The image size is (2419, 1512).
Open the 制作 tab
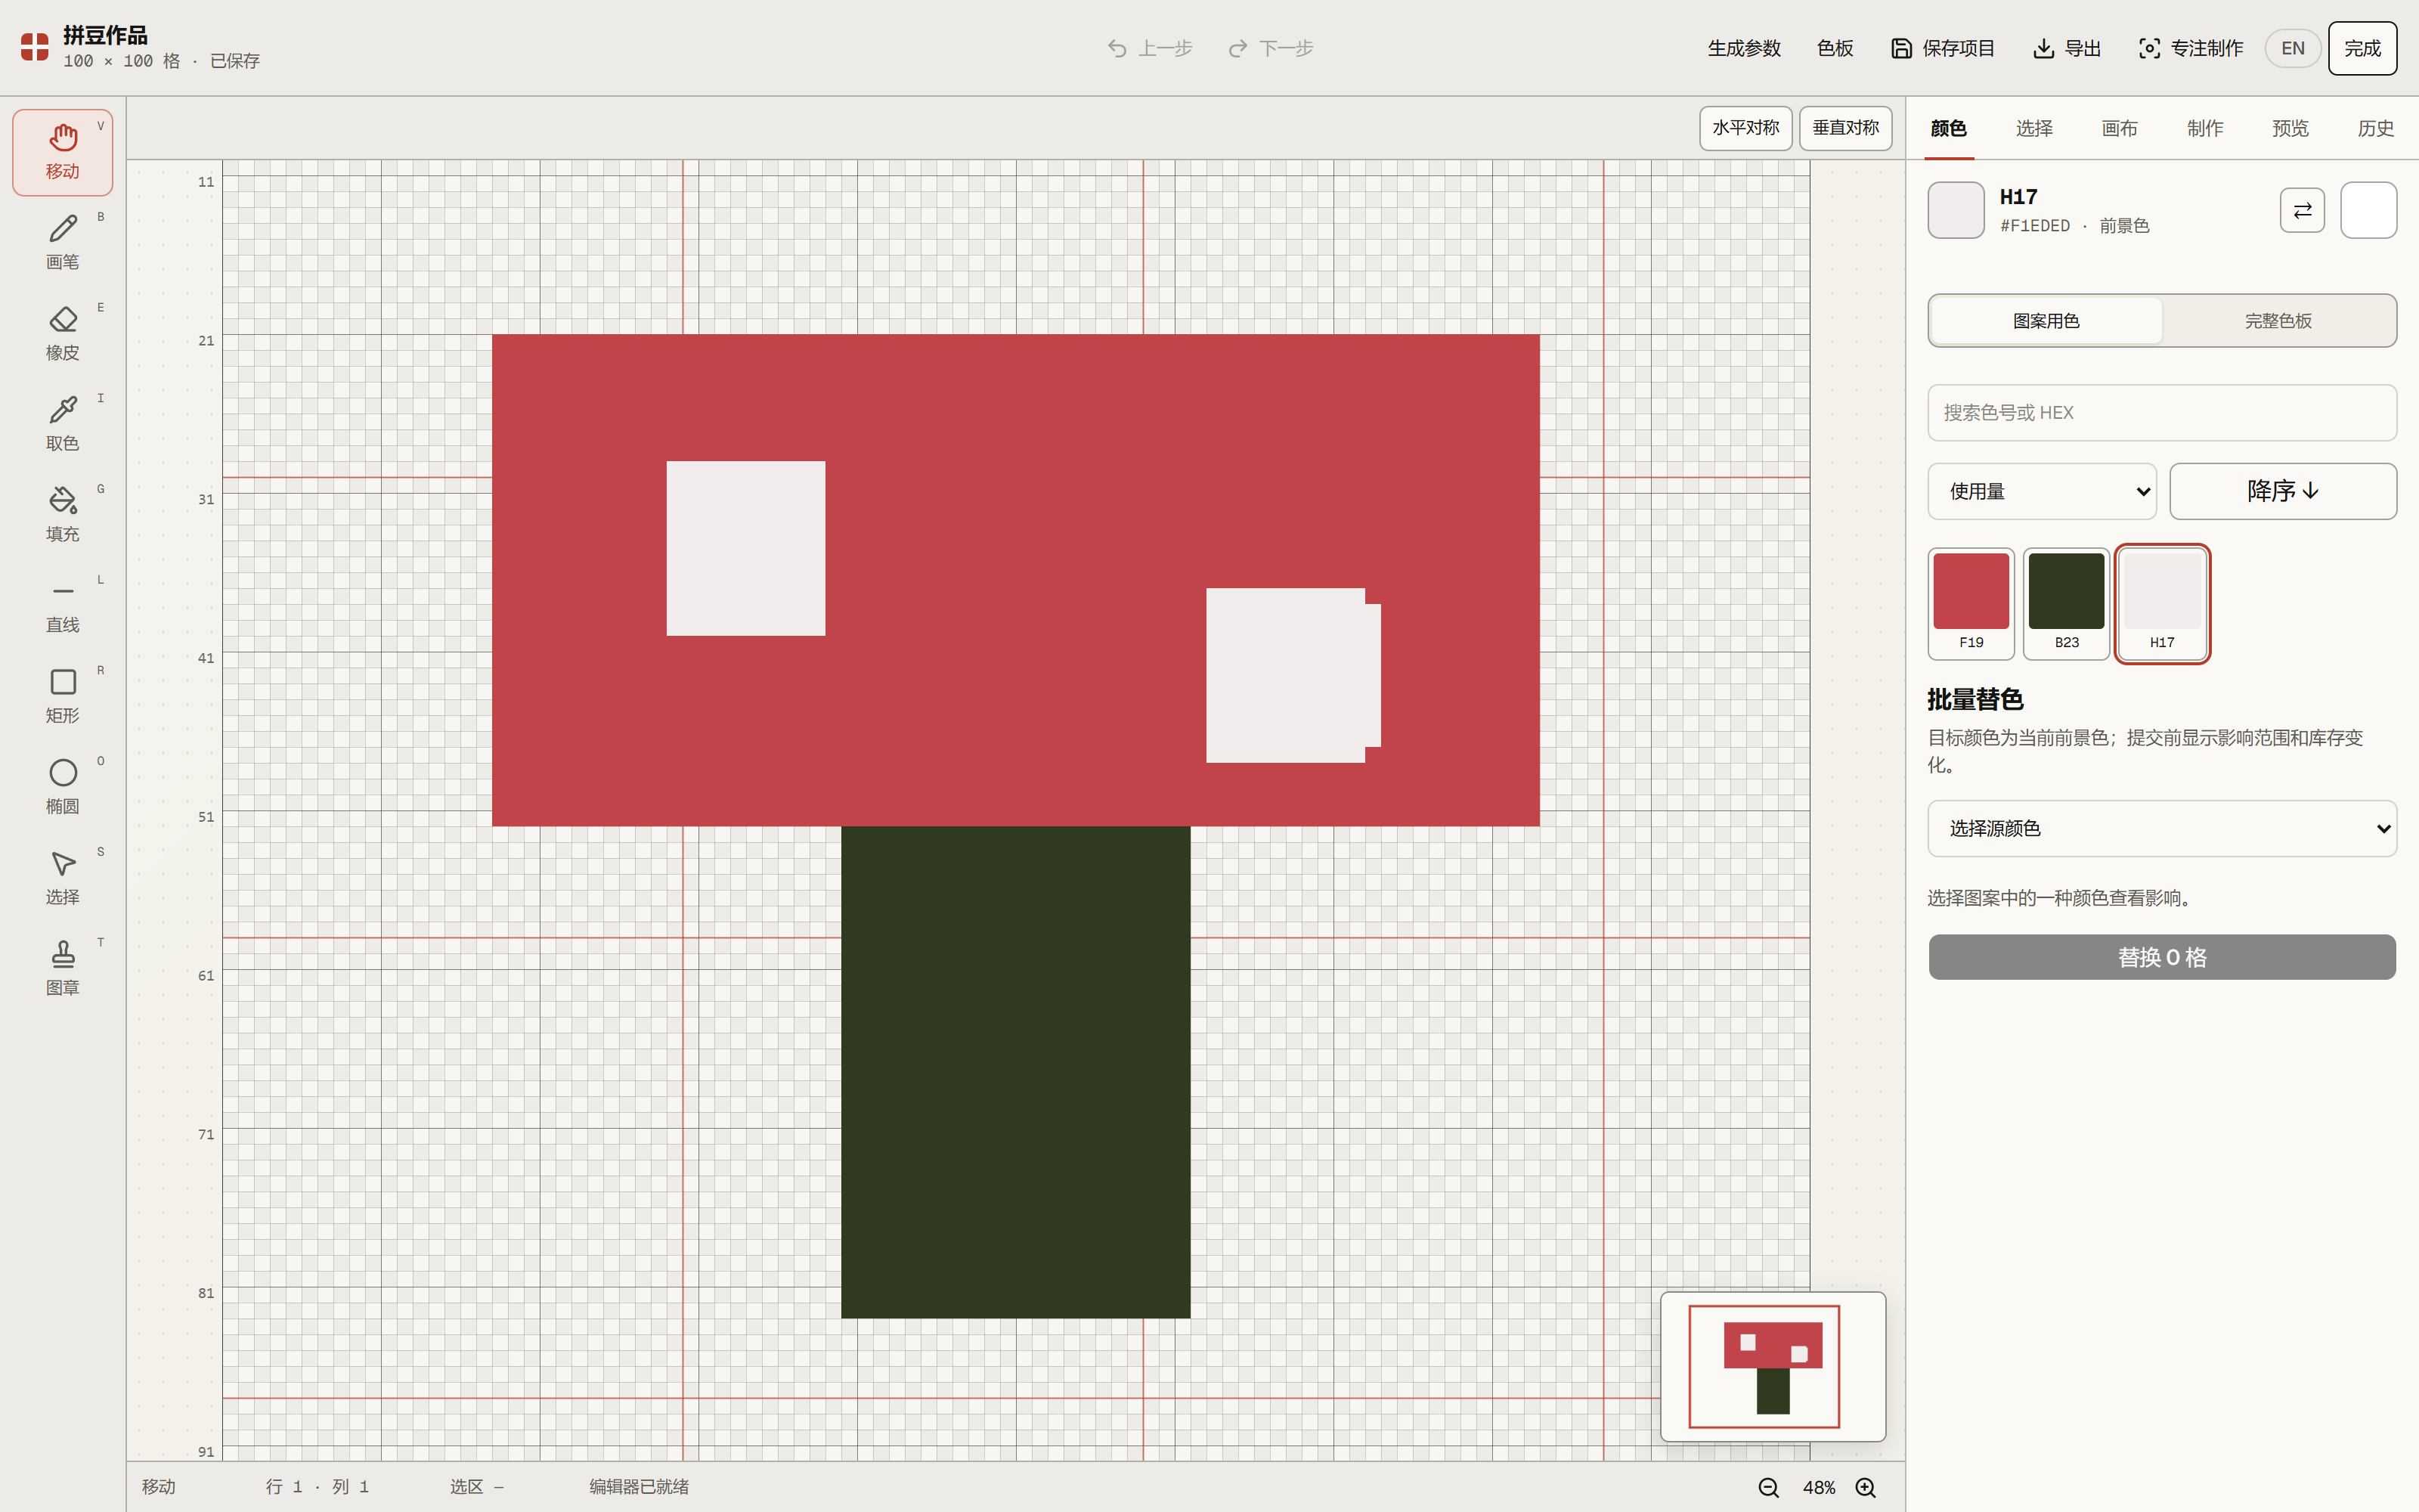2205,128
